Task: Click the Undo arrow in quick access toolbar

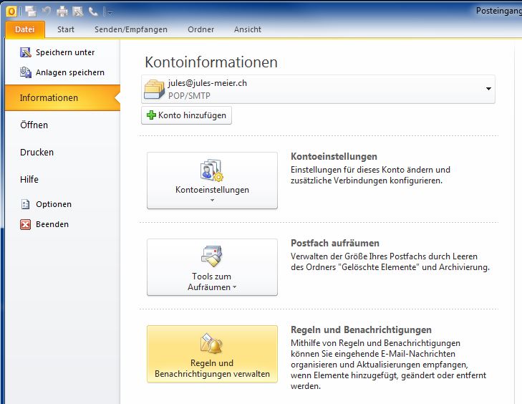Action: tap(47, 11)
